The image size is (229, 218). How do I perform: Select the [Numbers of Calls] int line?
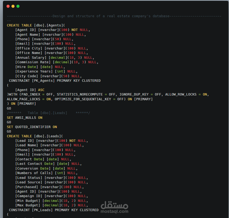coord(46,173)
